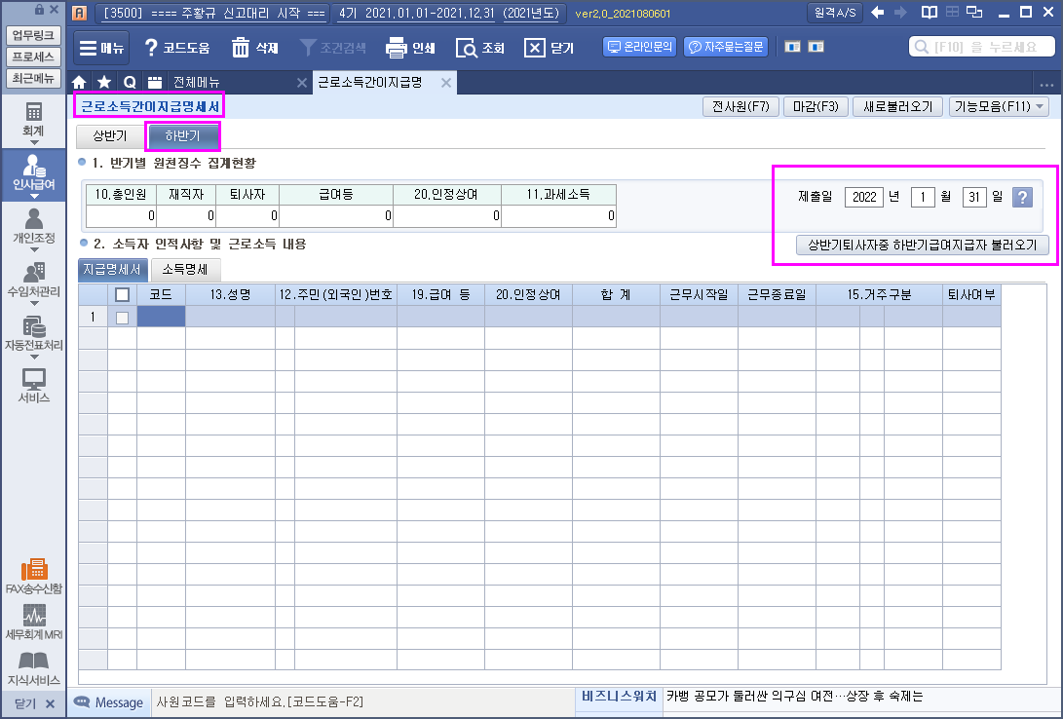Click the 조회 search button
The image size is (1063, 719).
click(x=480, y=48)
